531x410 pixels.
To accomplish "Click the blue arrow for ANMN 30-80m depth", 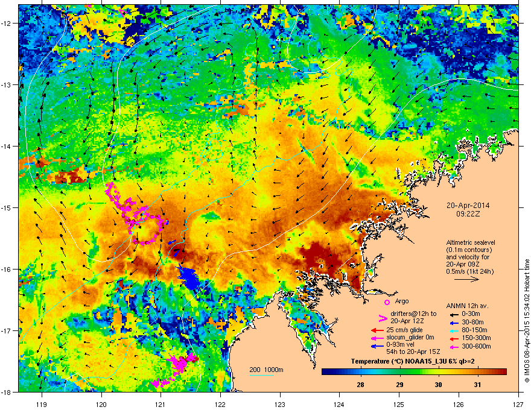I will click(x=453, y=323).
